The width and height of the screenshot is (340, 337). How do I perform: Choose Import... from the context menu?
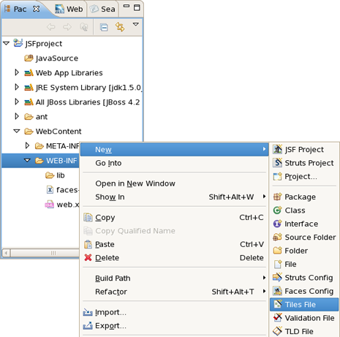174,312
